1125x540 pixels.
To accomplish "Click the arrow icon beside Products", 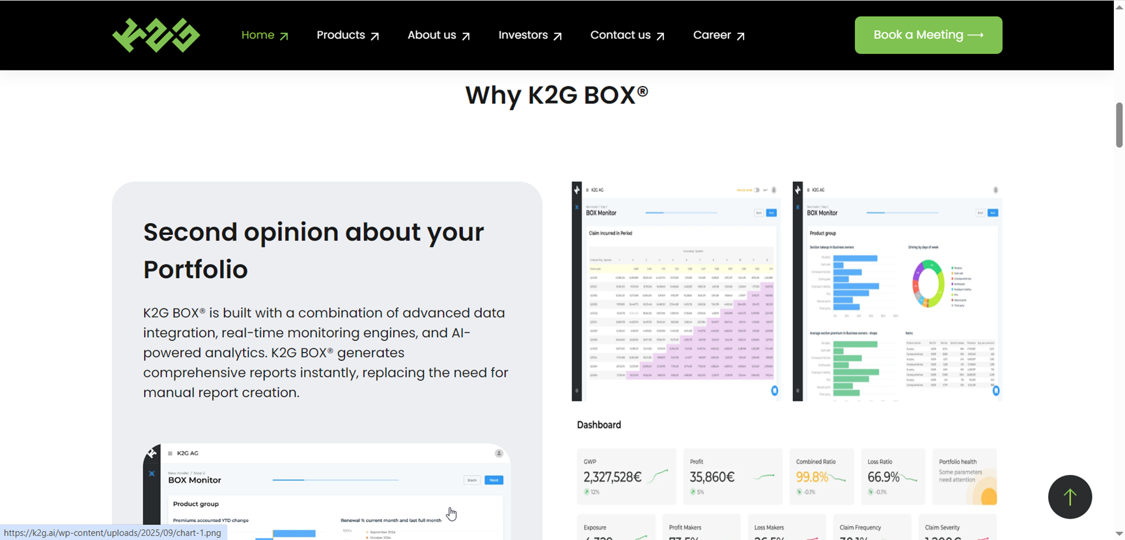I will [374, 36].
